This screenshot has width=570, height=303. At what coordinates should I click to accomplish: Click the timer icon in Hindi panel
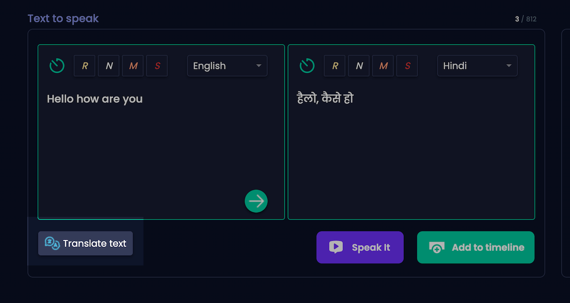pyautogui.click(x=307, y=66)
